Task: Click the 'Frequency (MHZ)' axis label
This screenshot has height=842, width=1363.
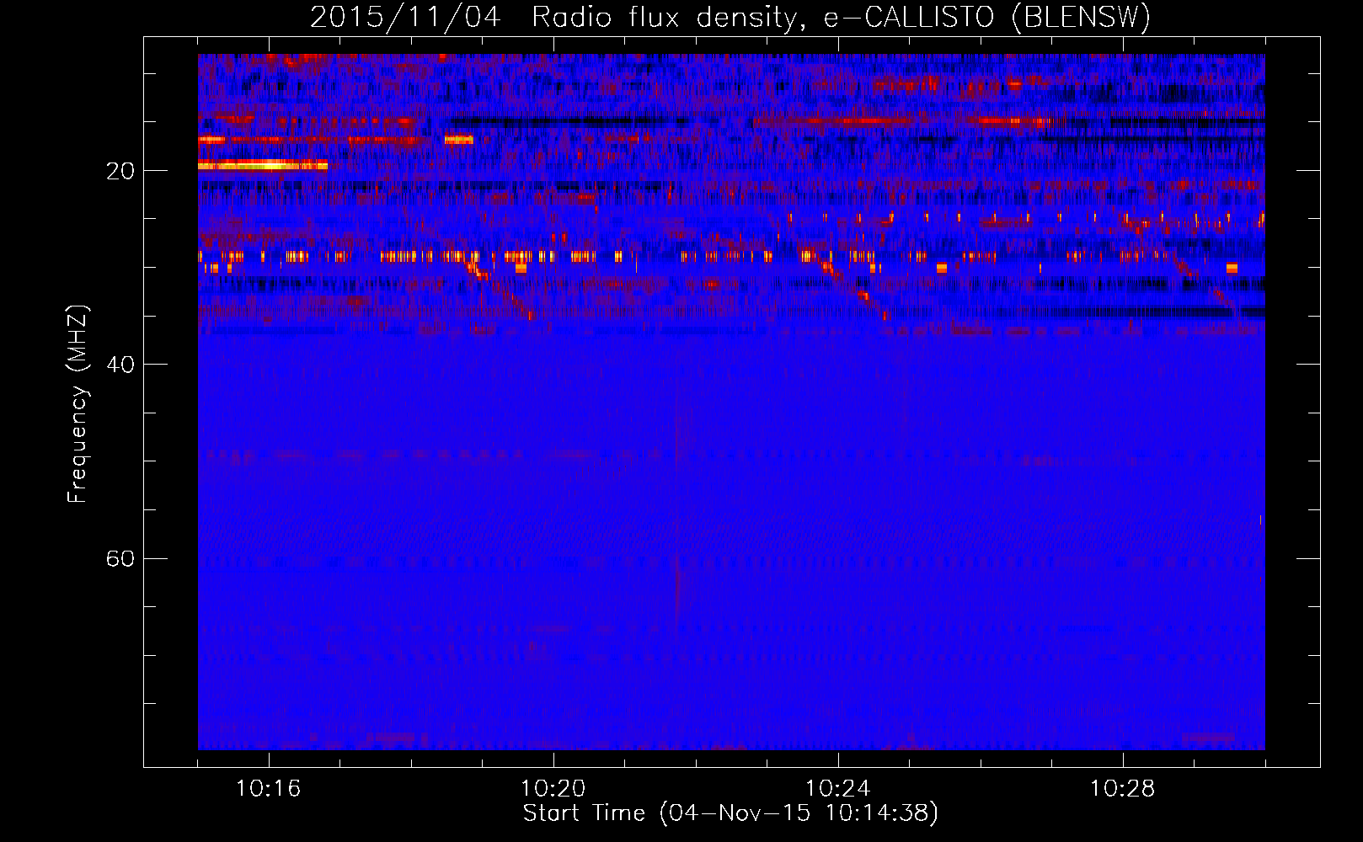Action: point(78,404)
